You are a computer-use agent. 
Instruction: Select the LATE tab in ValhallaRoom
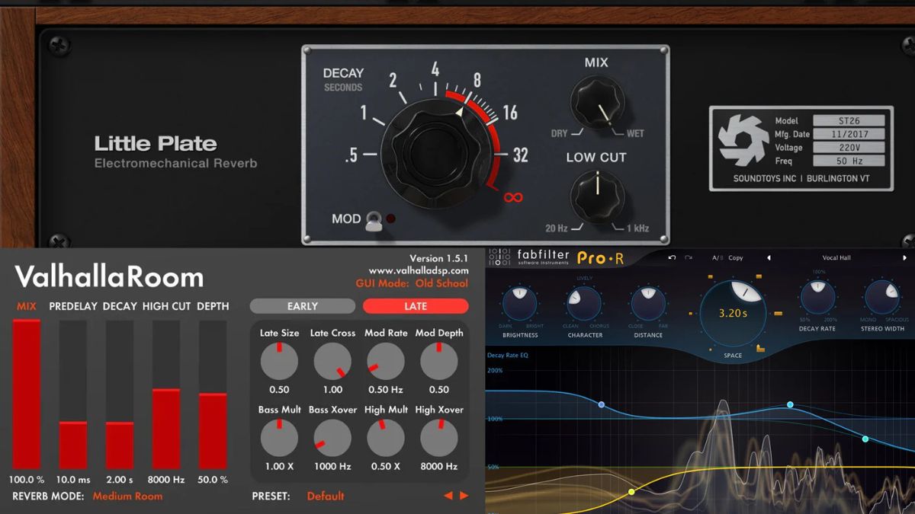[416, 305]
